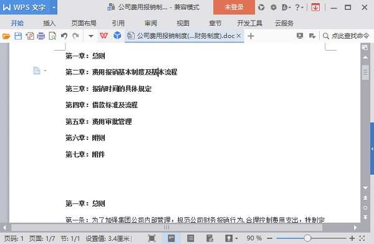Open the 开发工具 ribbon tab

pos(249,23)
